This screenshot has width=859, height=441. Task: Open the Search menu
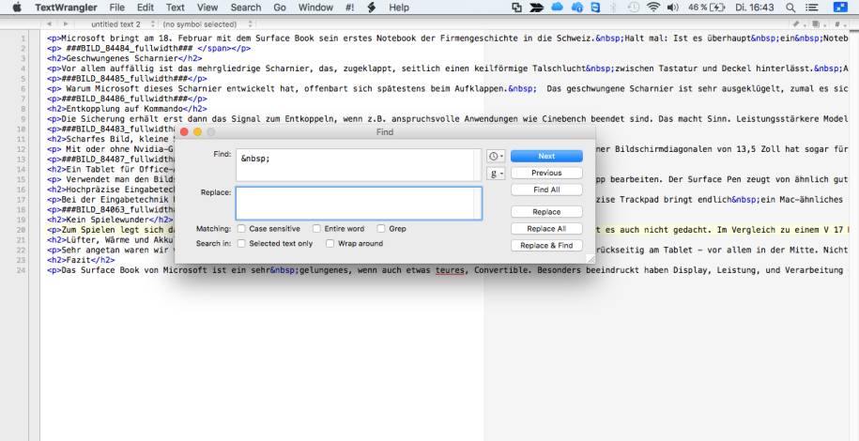point(245,8)
